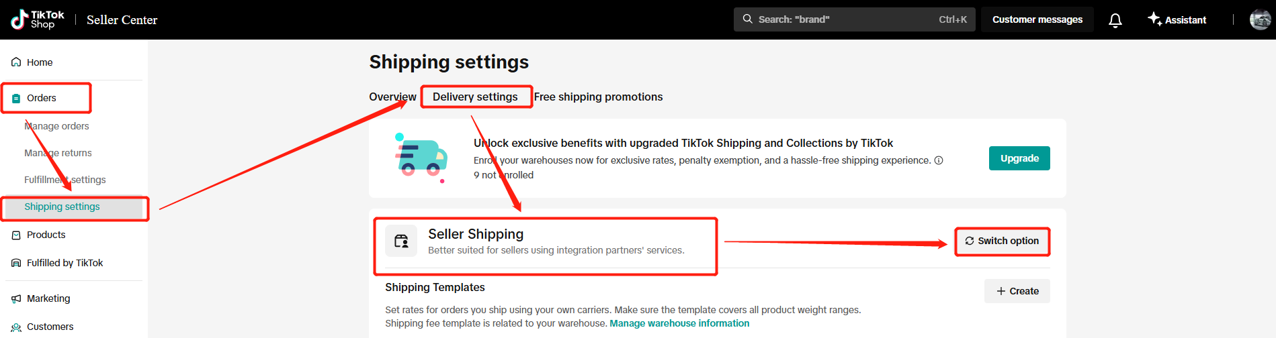Open Customer messages
The width and height of the screenshot is (1276, 338).
pyautogui.click(x=1037, y=19)
